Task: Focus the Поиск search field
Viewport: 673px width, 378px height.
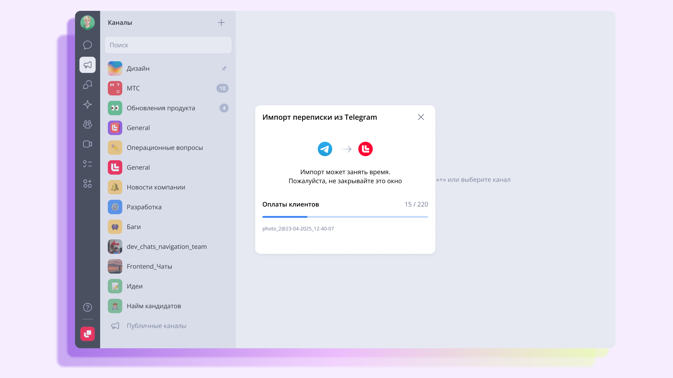Action: (168, 45)
